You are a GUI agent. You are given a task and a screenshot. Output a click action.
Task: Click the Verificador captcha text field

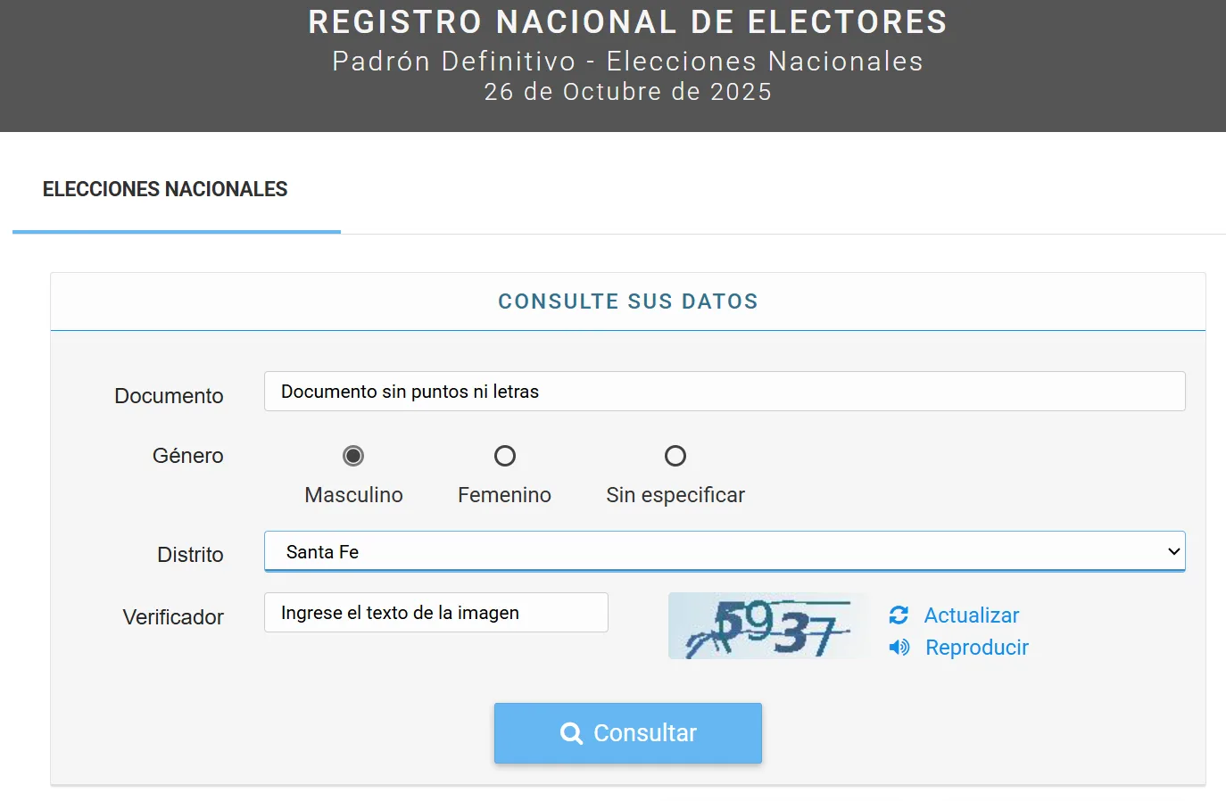tap(435, 613)
